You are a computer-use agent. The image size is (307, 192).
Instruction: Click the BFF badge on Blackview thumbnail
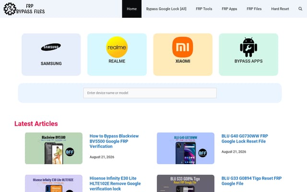point(70,152)
